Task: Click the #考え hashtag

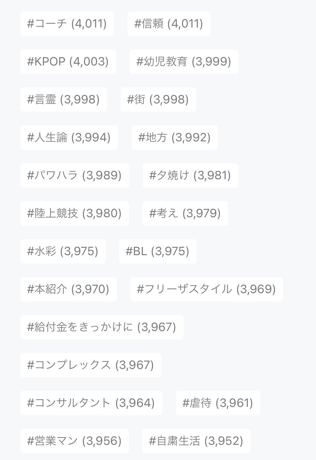Action: click(185, 213)
